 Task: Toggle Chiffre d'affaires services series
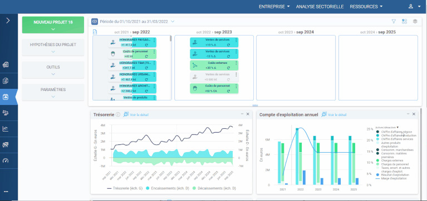(395, 139)
